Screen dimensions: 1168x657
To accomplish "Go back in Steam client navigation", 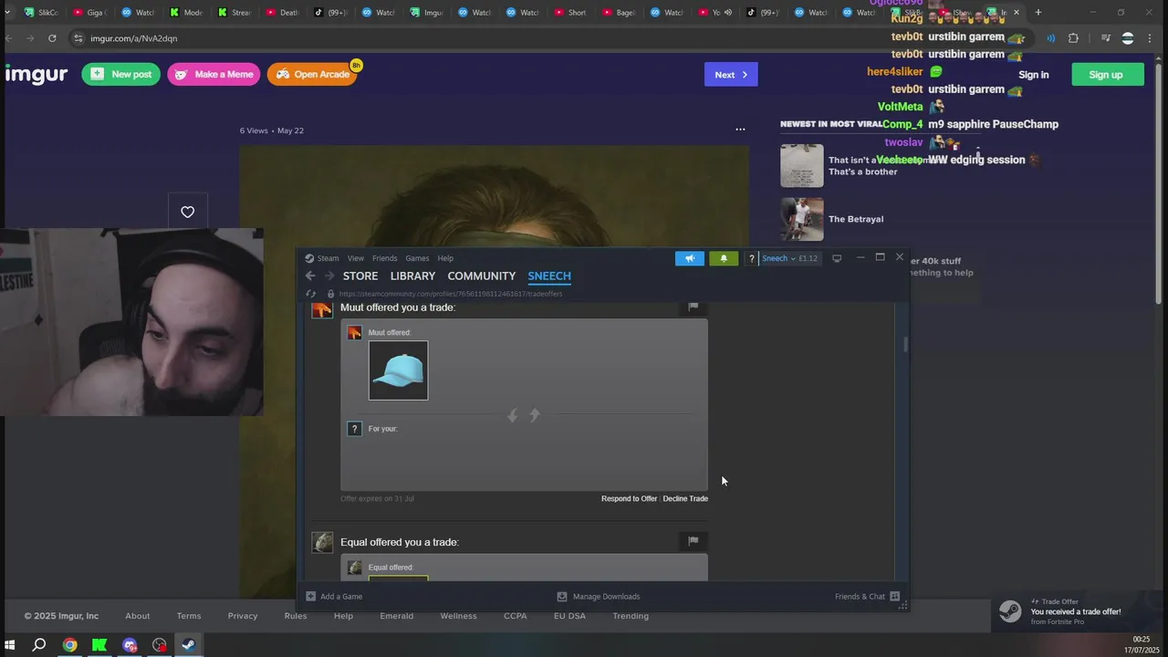I will [310, 276].
